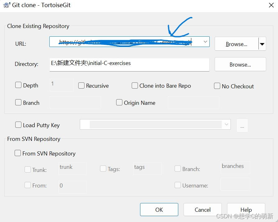This screenshot has width=278, height=222.
Task: Click the tags text field
Action: pyautogui.click(x=147, y=169)
